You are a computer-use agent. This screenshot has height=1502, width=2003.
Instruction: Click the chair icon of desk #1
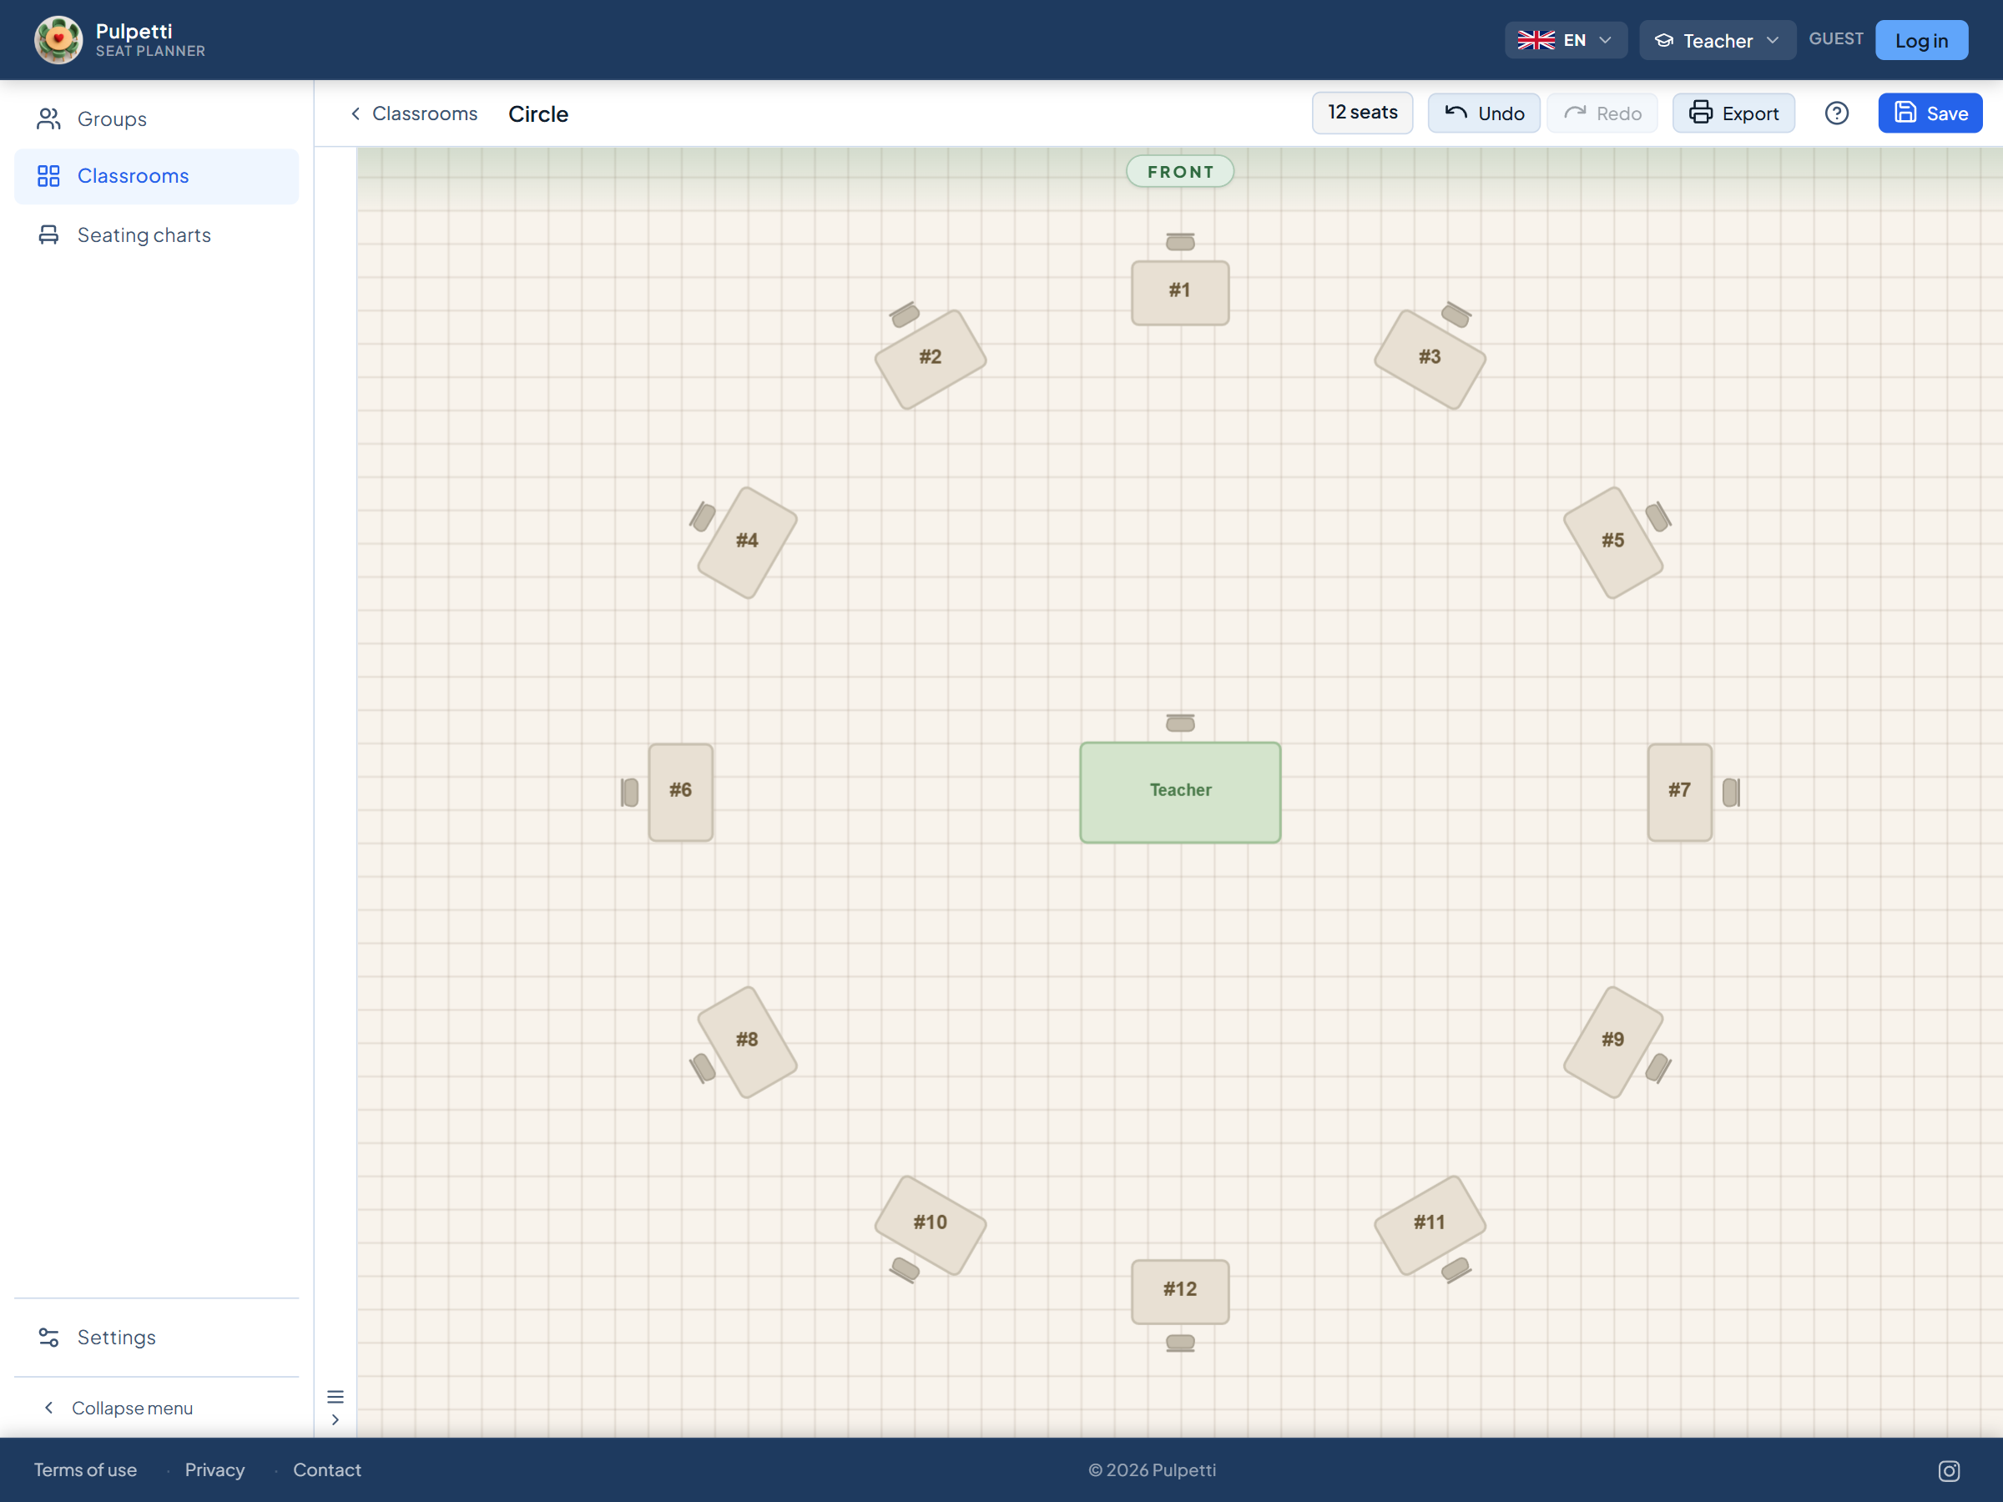coord(1180,242)
